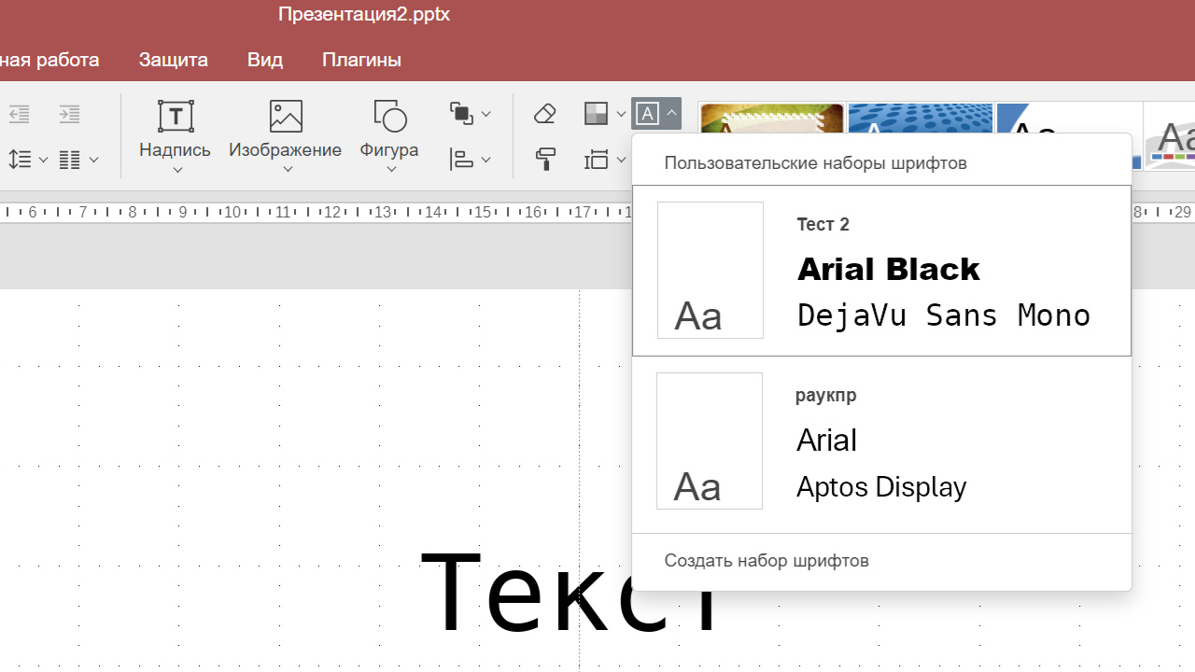The height and width of the screenshot is (672, 1195).
Task: Open the slide size dropdown
Action: 604,160
